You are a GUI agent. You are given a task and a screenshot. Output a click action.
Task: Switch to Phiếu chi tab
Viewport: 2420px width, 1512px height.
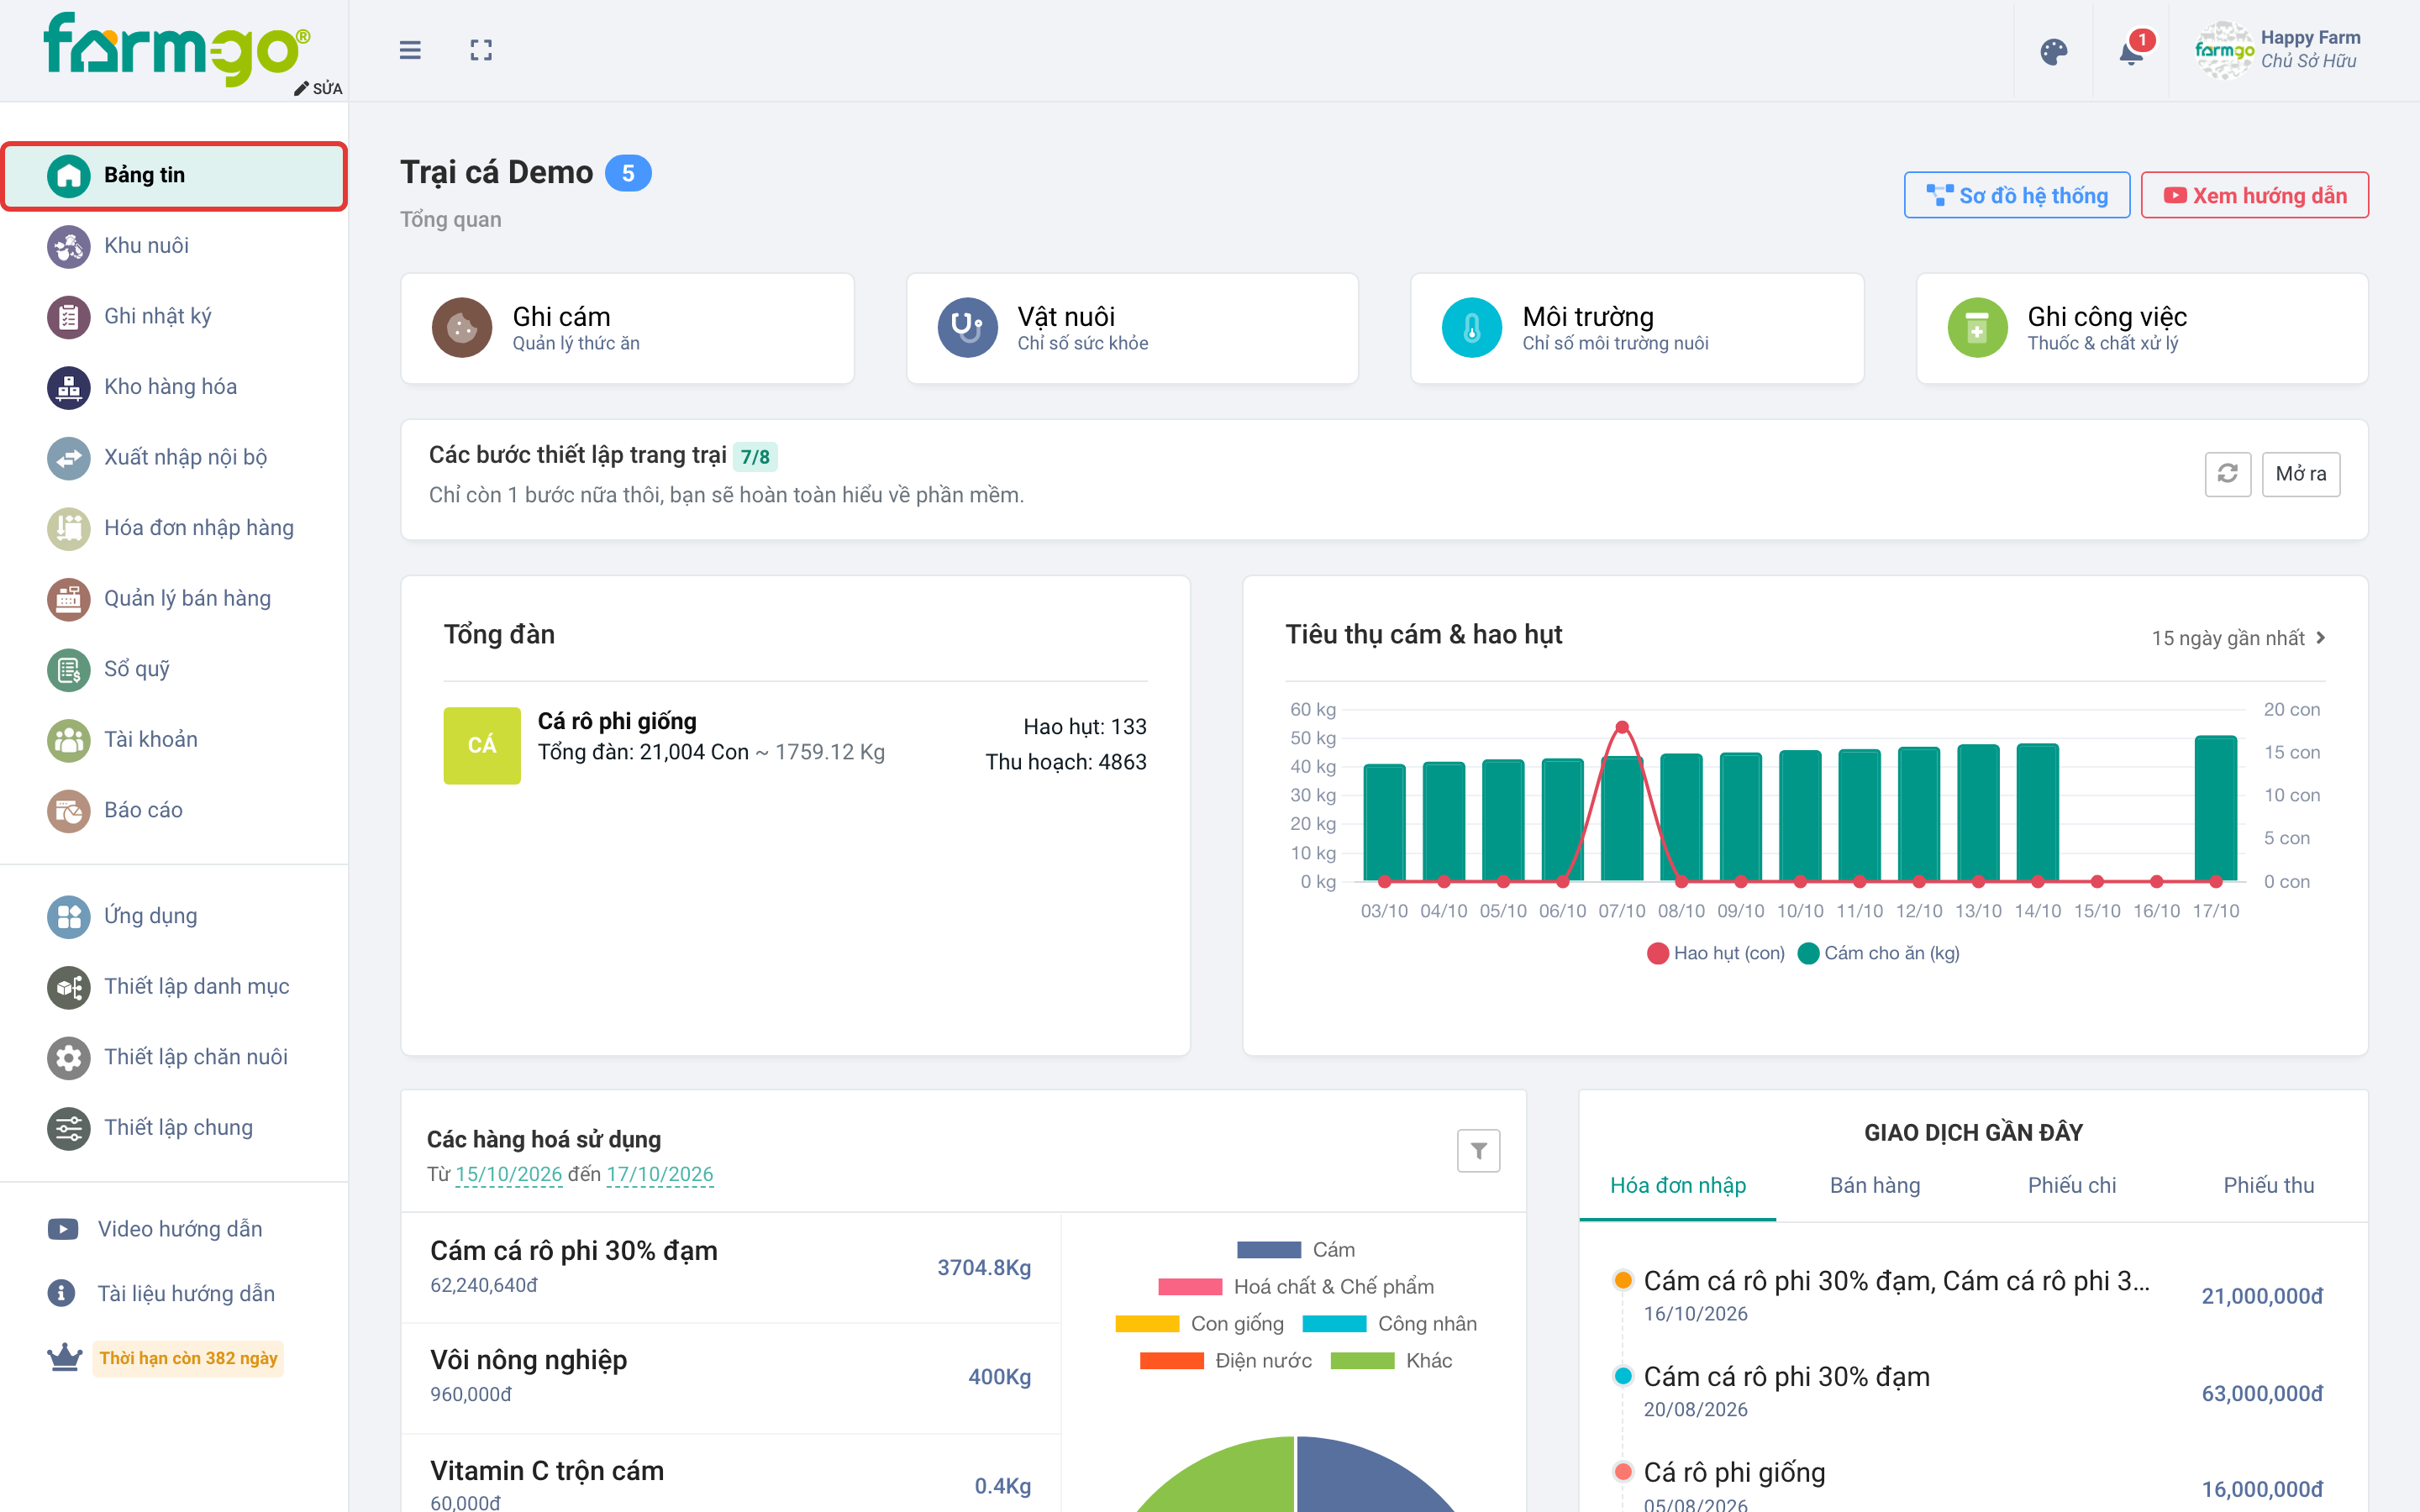[x=2071, y=1186]
